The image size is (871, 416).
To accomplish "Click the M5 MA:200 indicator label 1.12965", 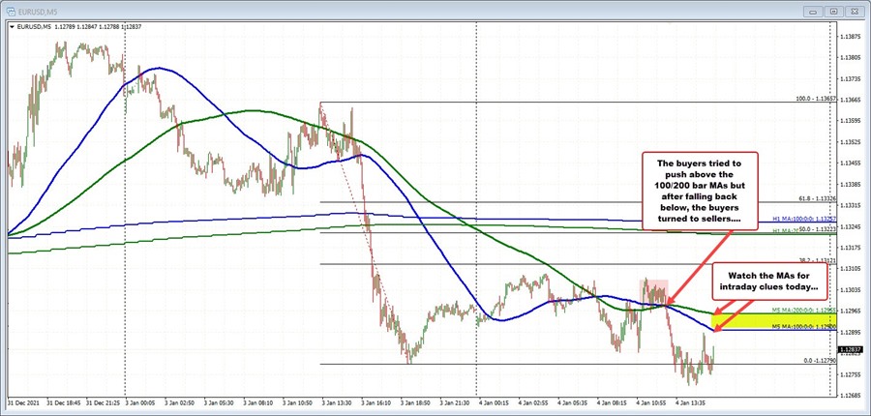I will coord(805,310).
